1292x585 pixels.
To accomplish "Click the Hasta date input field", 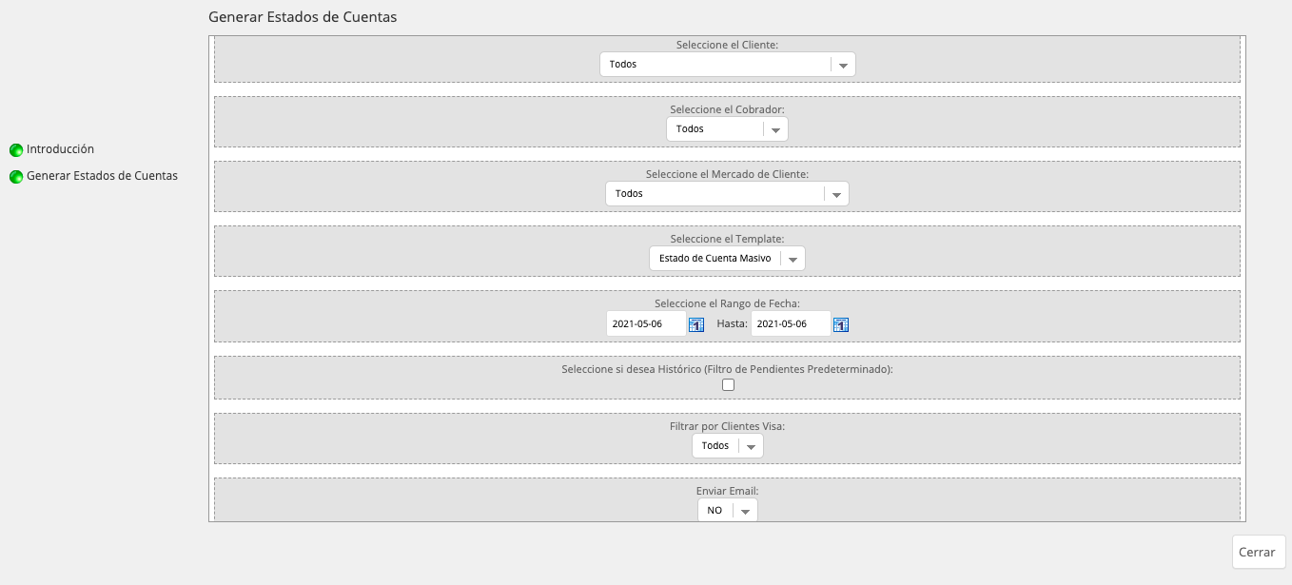I will click(x=791, y=323).
